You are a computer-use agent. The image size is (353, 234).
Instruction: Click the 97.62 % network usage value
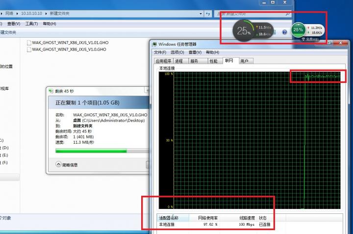click(x=210, y=225)
